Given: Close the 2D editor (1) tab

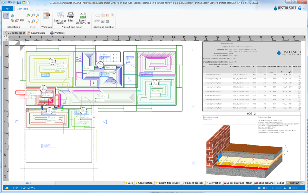Looking at the screenshot, I should click(x=24, y=33).
